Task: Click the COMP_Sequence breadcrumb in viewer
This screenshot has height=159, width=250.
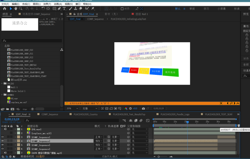Action: [x=95, y=19]
